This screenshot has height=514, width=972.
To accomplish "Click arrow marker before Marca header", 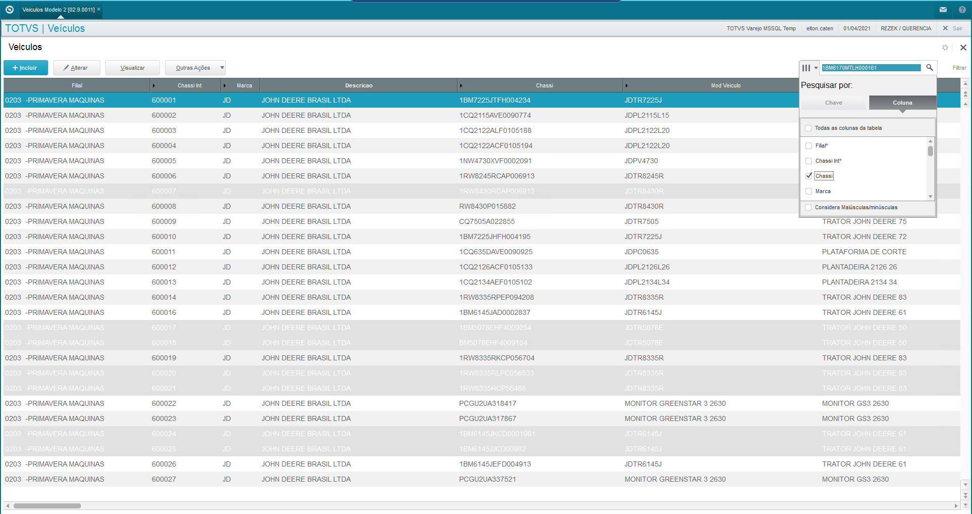I will [x=225, y=86].
